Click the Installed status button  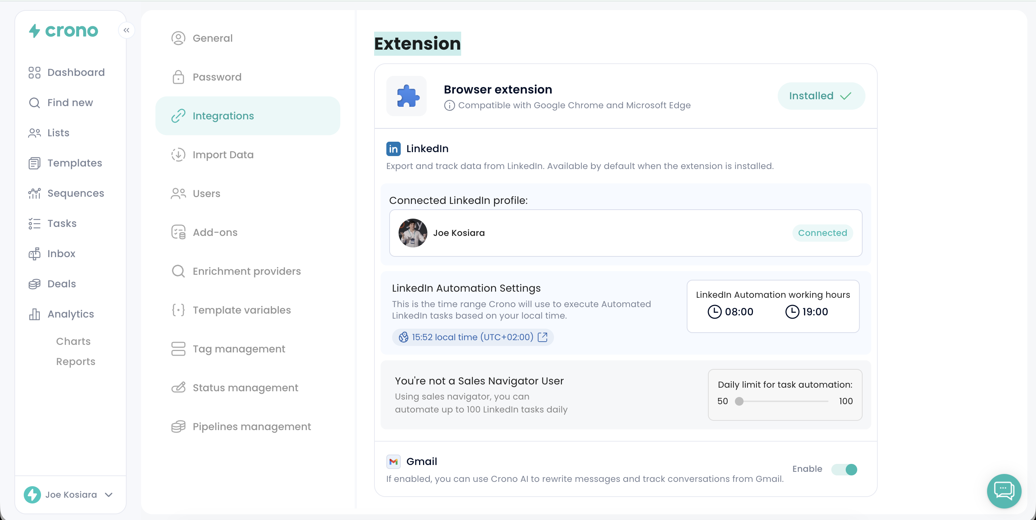pyautogui.click(x=821, y=96)
